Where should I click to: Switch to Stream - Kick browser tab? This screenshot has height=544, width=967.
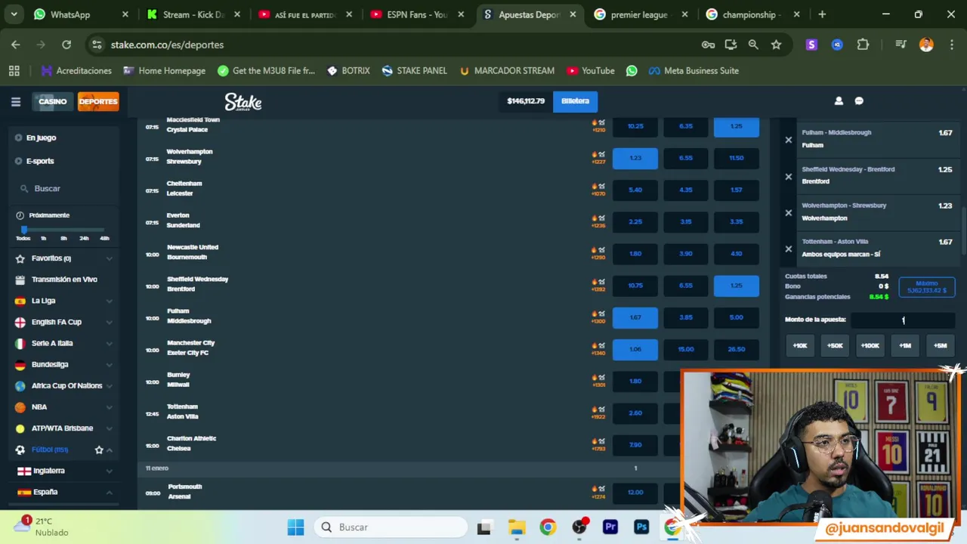[194, 14]
